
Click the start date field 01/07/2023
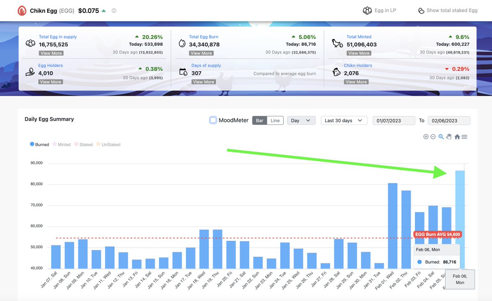394,120
